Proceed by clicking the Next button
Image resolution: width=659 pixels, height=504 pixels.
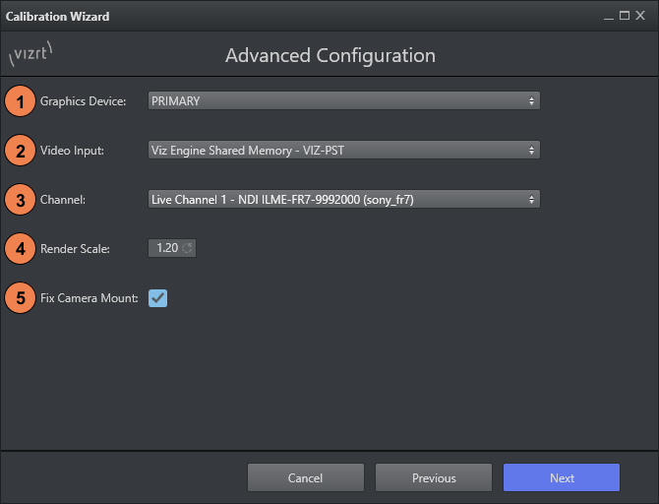562,477
